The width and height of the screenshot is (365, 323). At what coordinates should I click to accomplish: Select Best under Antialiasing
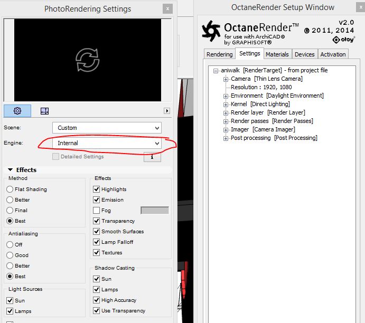(x=10, y=276)
